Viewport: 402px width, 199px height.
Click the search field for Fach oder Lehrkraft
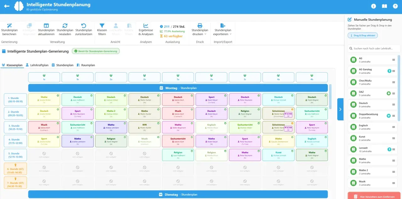pyautogui.click(x=374, y=49)
